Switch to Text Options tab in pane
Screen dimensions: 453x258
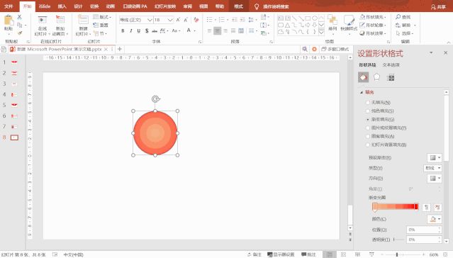point(391,65)
